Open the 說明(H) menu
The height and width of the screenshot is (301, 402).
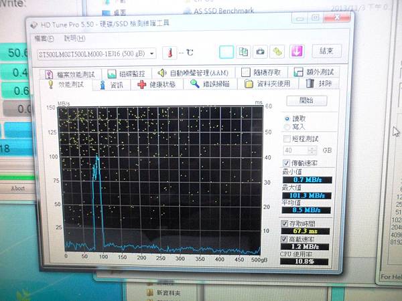click(x=74, y=38)
